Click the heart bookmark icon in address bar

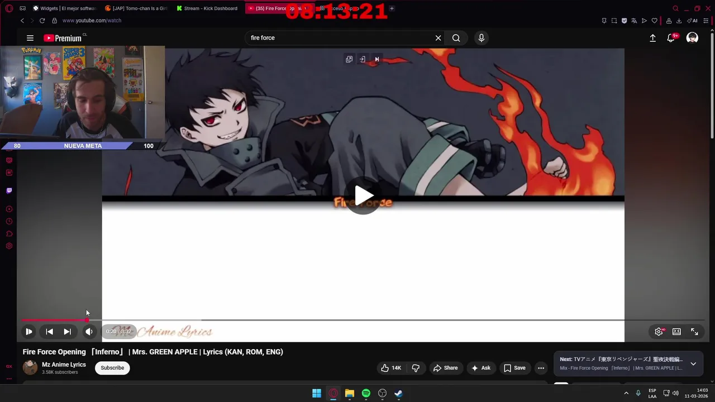655,21
